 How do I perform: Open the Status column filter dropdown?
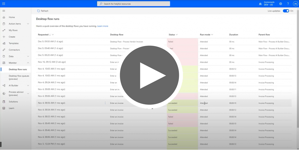tap(177, 35)
